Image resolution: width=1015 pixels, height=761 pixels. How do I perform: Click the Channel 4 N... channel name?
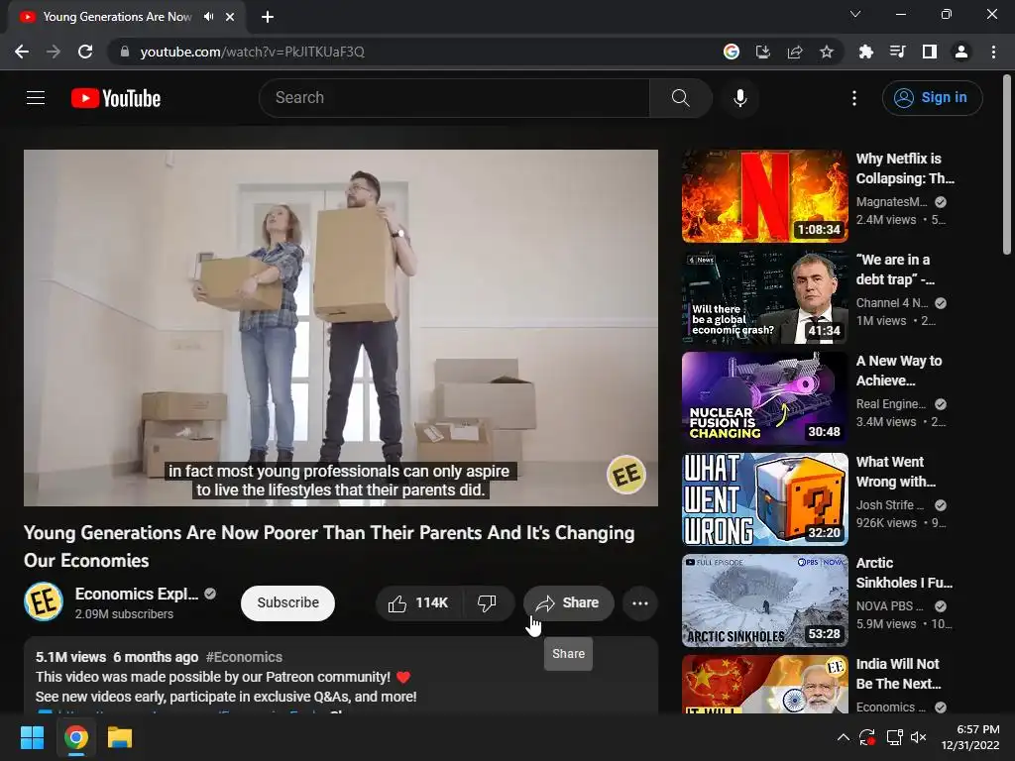coord(891,303)
